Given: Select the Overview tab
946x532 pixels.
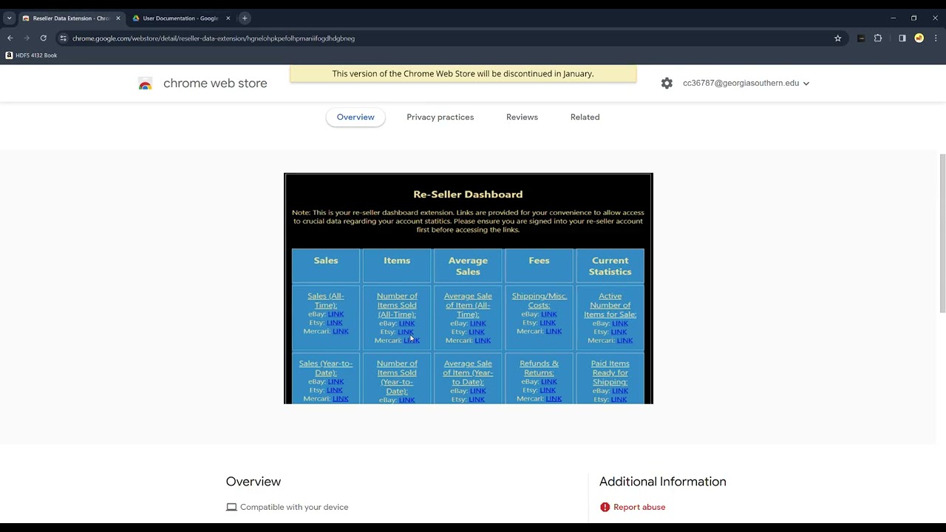Looking at the screenshot, I should coord(355,117).
